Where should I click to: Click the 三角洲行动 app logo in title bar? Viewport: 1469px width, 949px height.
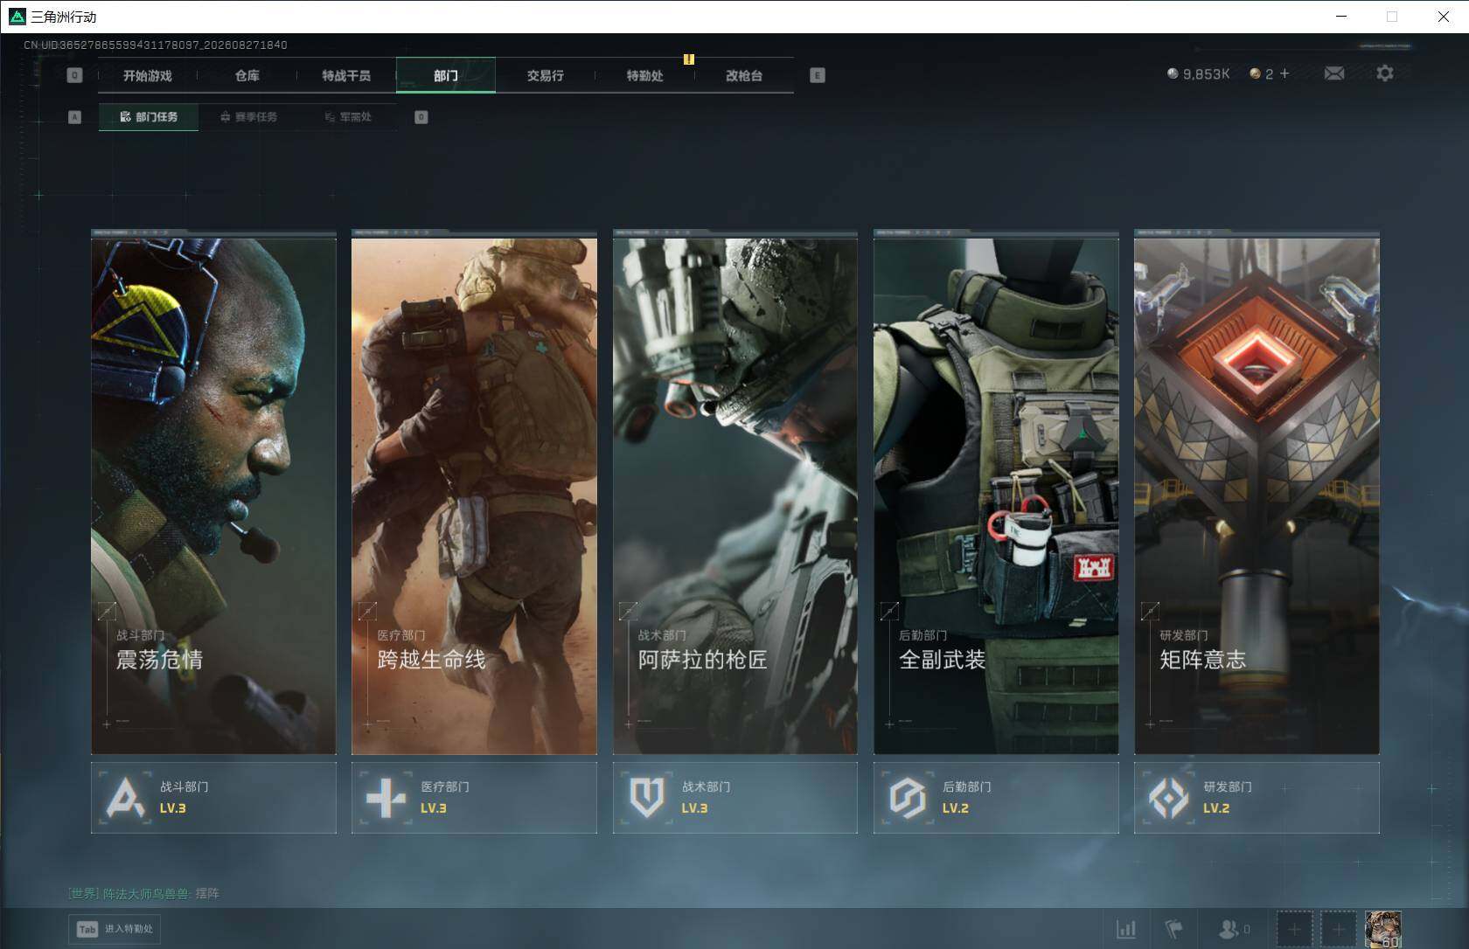17,17
